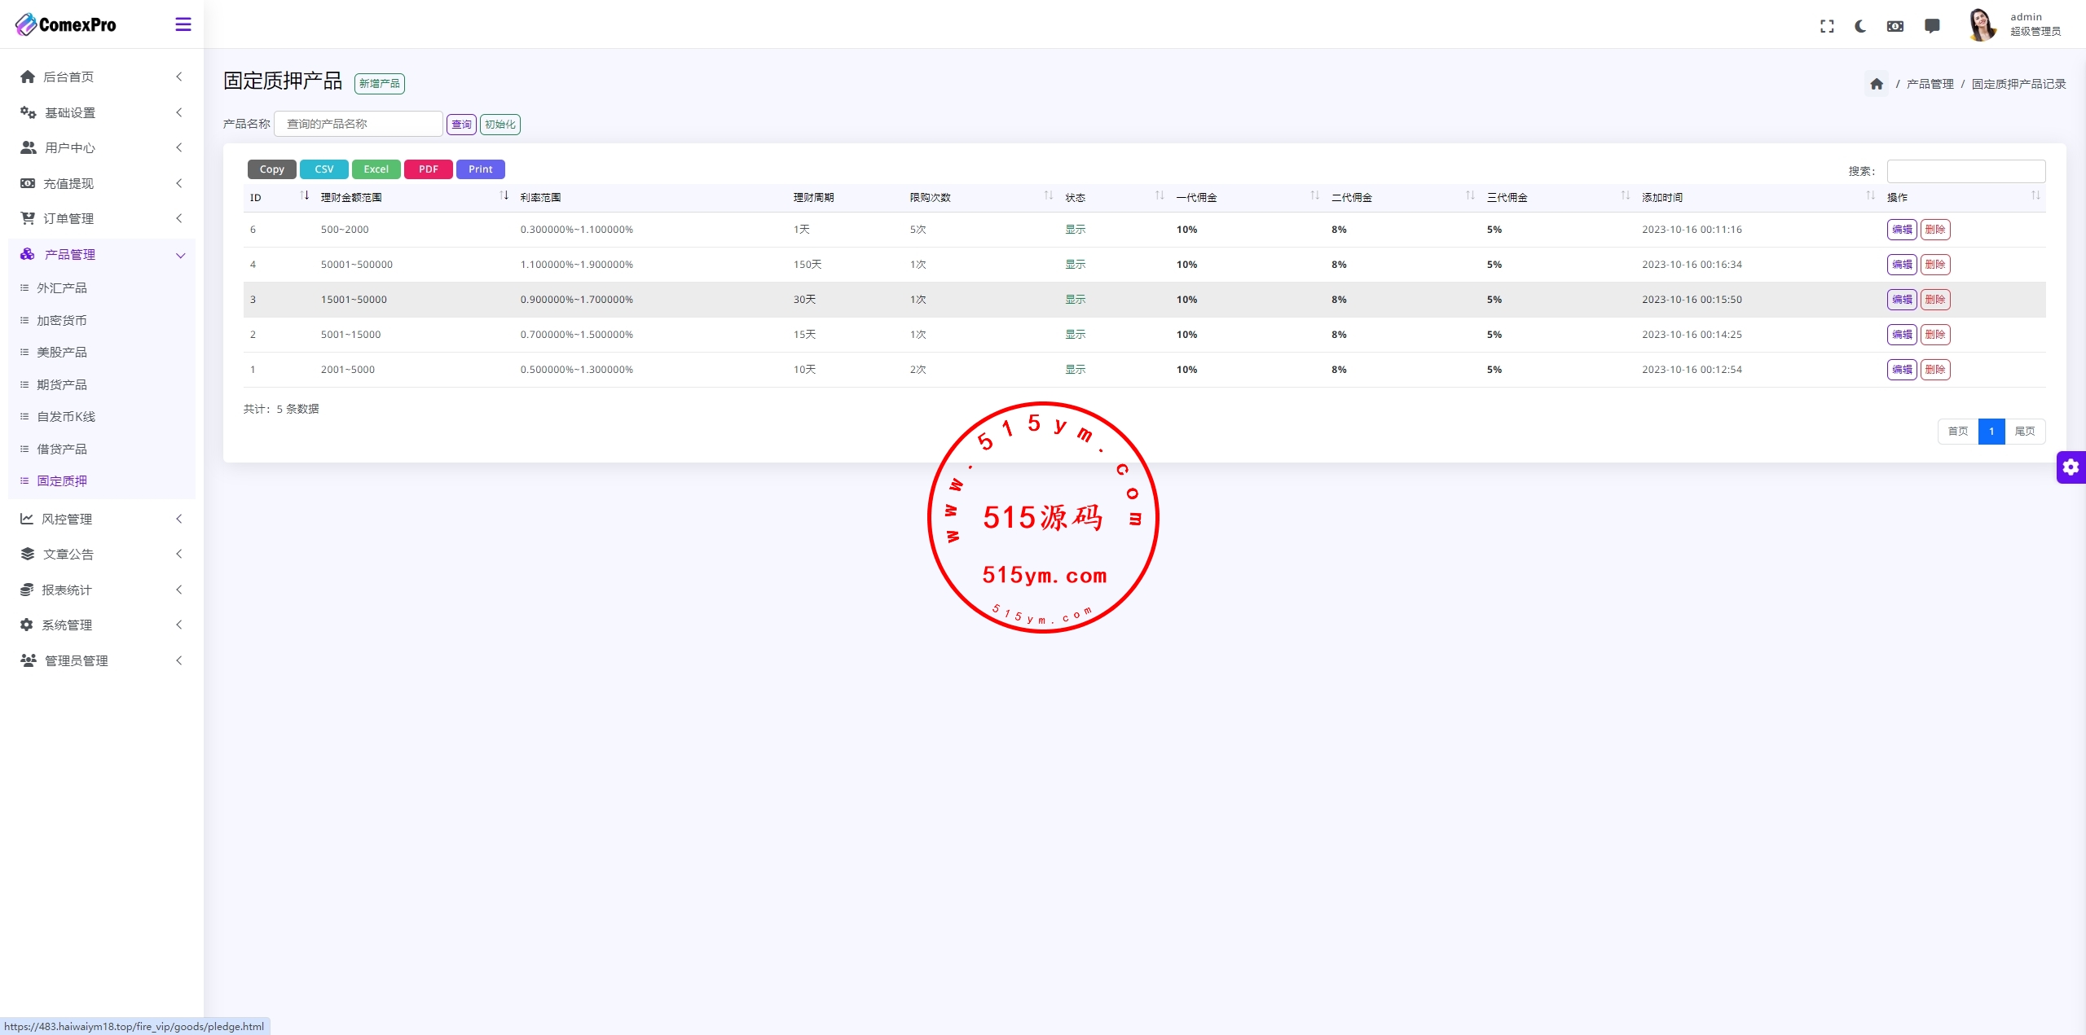
Task: Open the chat messages icon
Action: pyautogui.click(x=1932, y=26)
